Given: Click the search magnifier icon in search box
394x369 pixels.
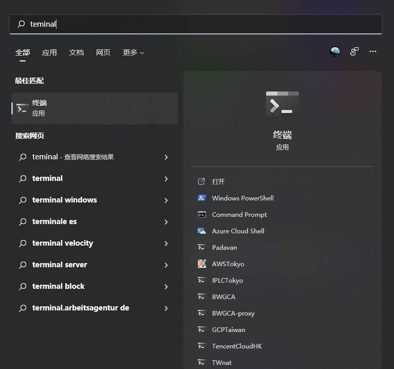Looking at the screenshot, I should pos(21,24).
